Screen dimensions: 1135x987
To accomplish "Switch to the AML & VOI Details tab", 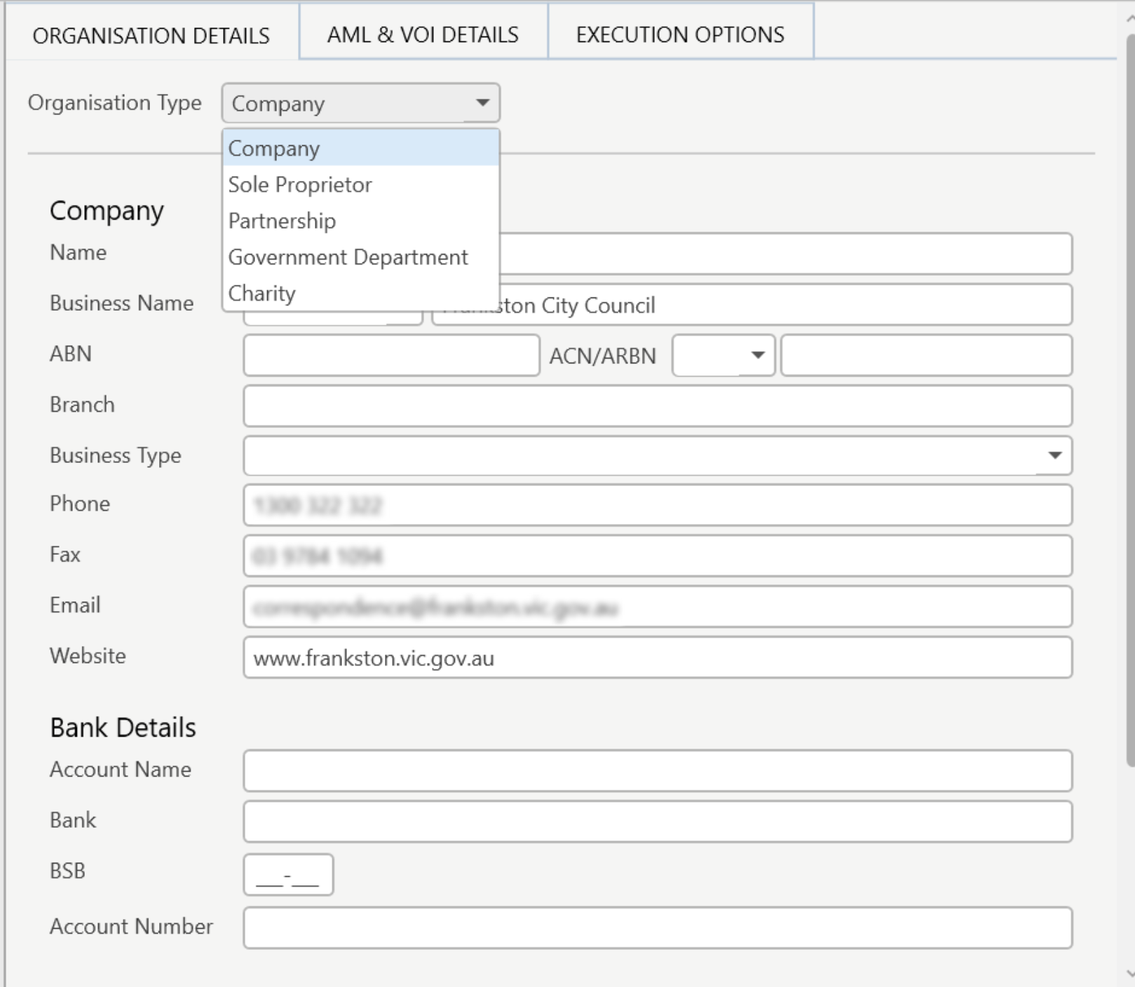I will 423,34.
